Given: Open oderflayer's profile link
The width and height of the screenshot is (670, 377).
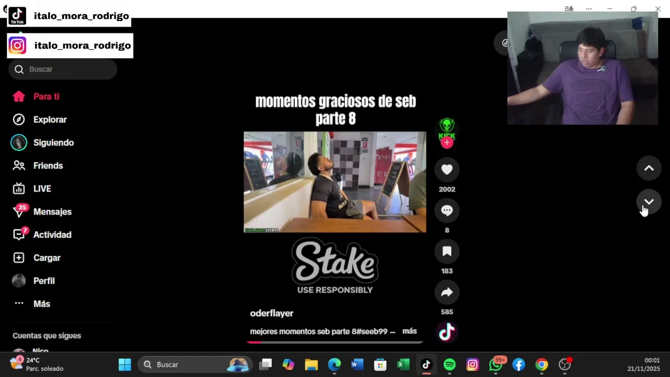Looking at the screenshot, I should 272,313.
